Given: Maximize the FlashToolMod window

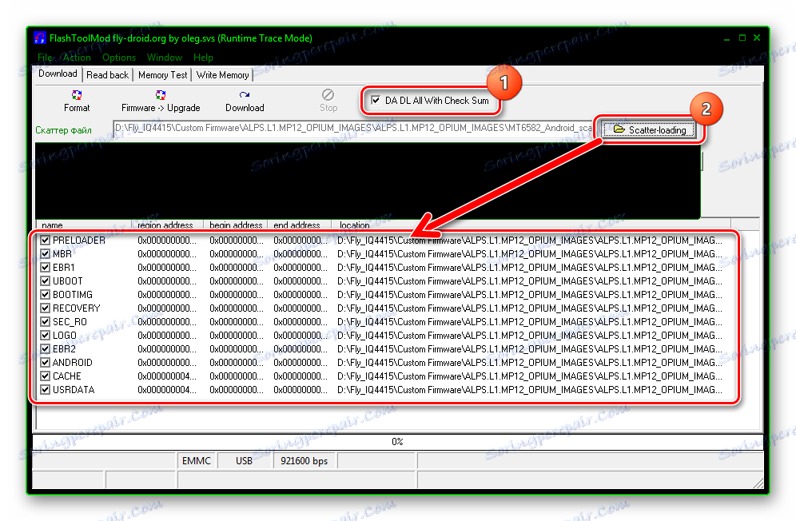Looking at the screenshot, I should [x=742, y=38].
